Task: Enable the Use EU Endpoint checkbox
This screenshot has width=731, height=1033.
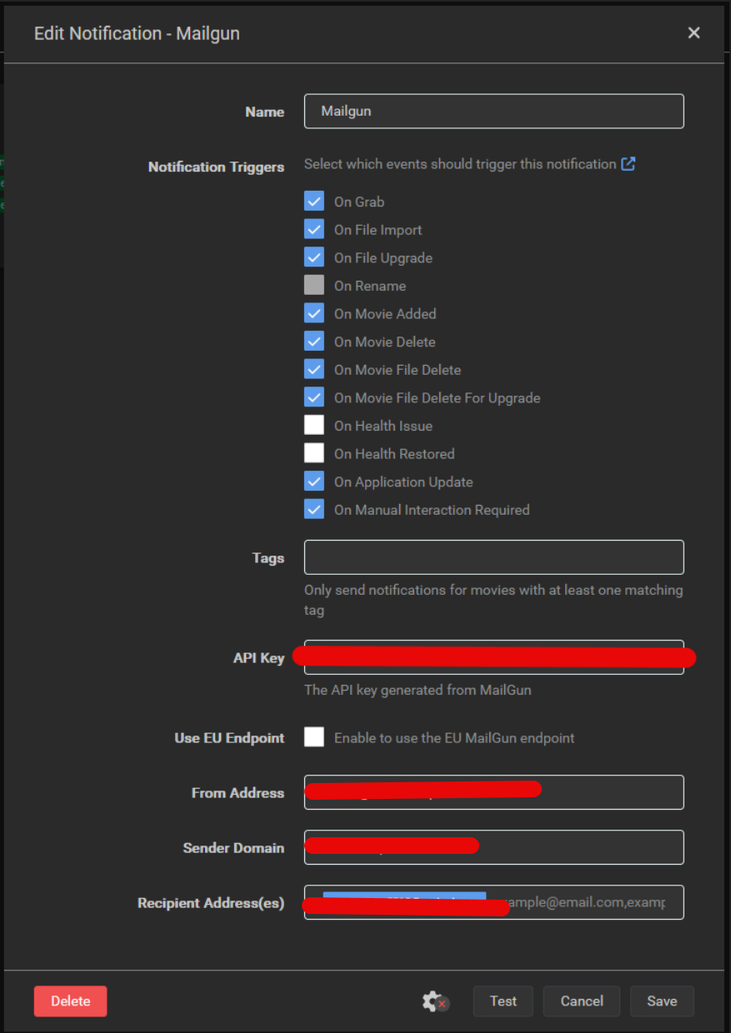Action: pos(314,737)
